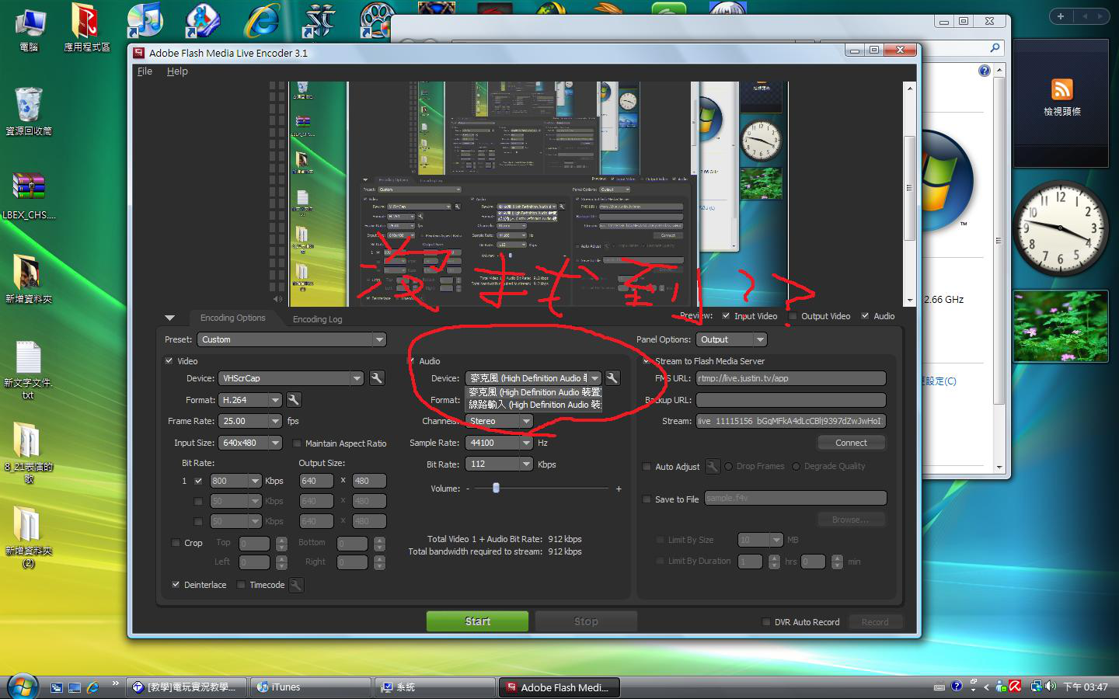This screenshot has width=1119, height=699.
Task: Click the wrench next to Timecode
Action: coord(296,585)
